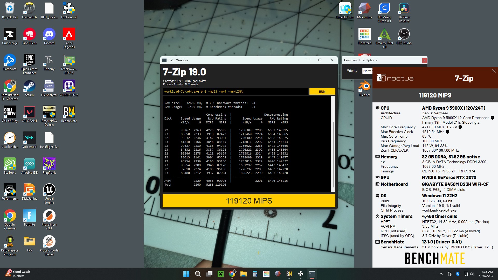The width and height of the screenshot is (498, 280).
Task: Open UserBenchmark desktop shortcut
Action: pyautogui.click(x=10, y=141)
